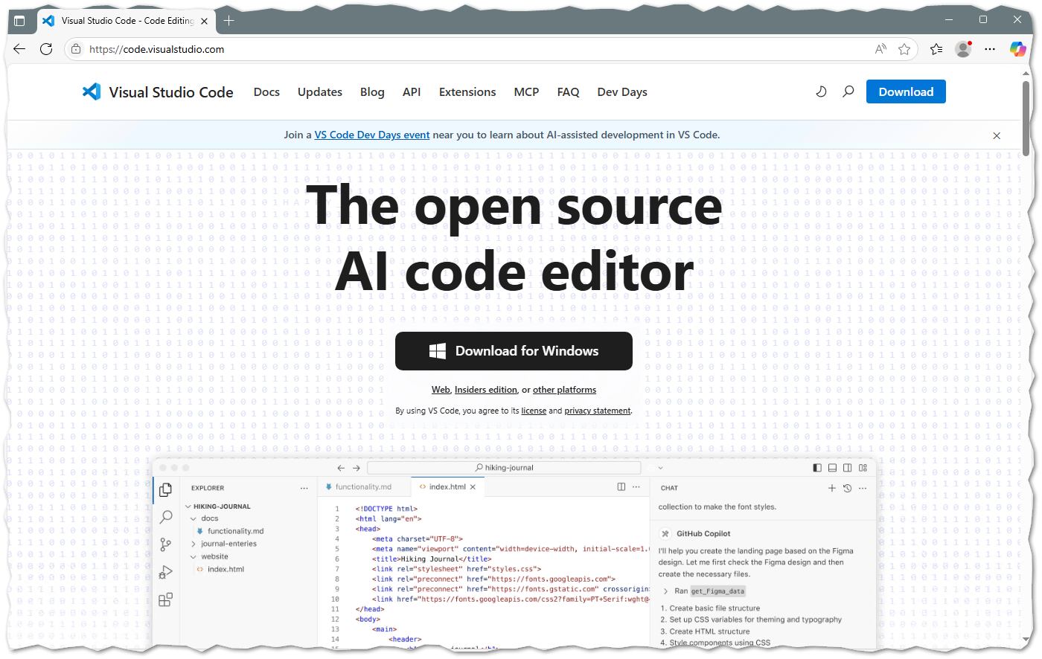The image size is (1042, 659).
Task: Open the site search magnifier icon
Action: [848, 91]
